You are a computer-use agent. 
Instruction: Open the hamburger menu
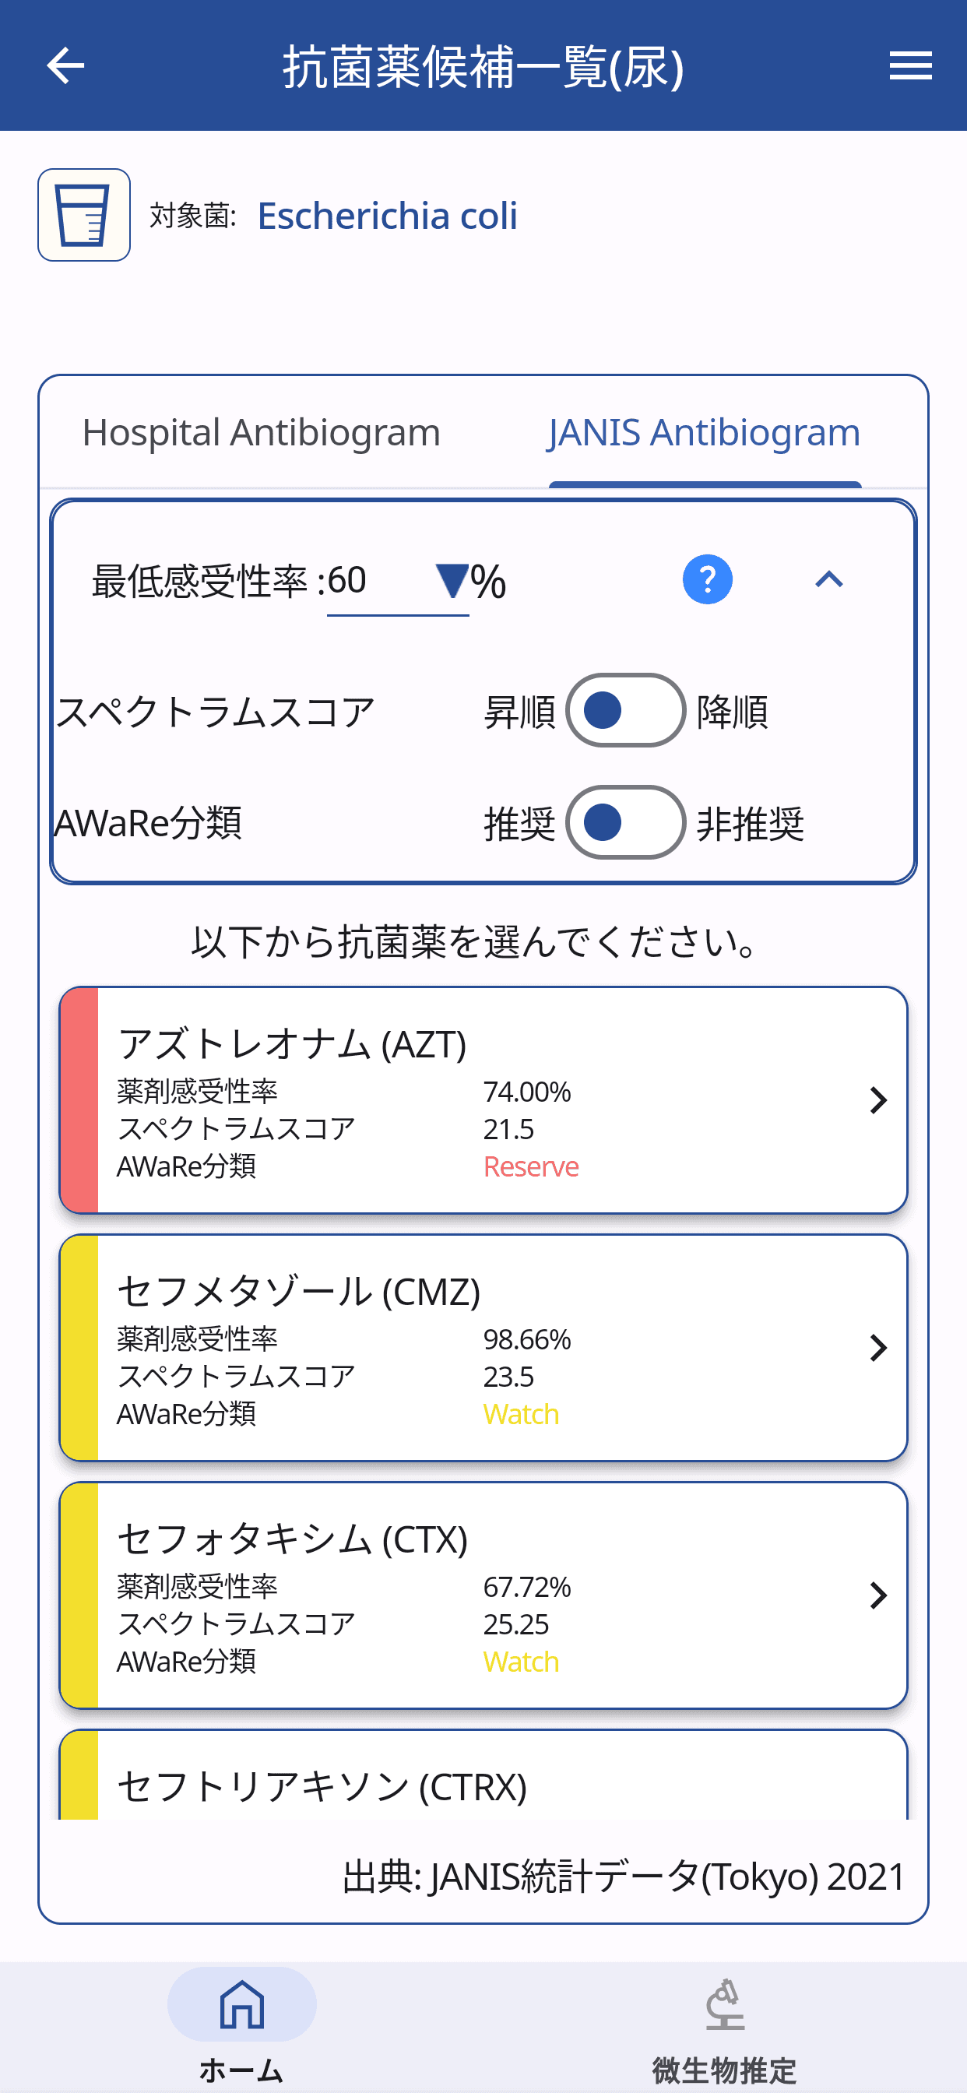(x=910, y=66)
